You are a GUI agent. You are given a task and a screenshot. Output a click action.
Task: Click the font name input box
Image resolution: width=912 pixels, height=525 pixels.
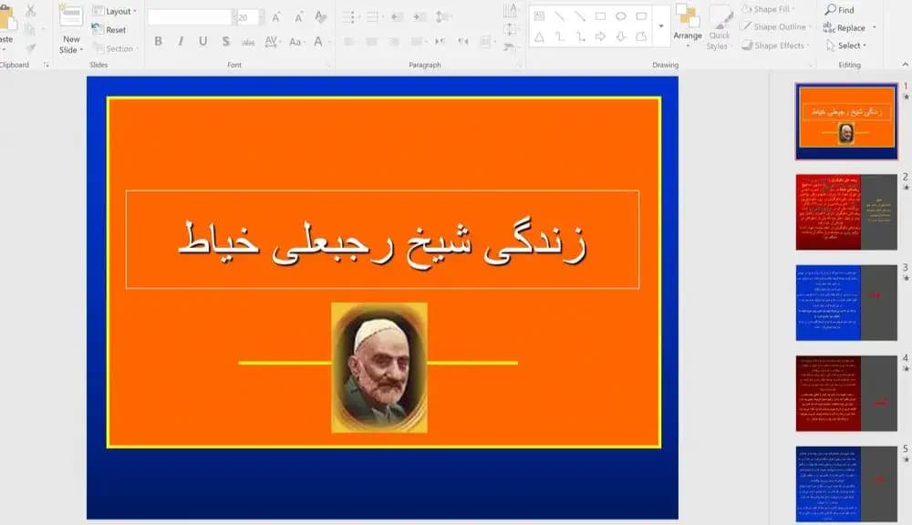tap(190, 17)
